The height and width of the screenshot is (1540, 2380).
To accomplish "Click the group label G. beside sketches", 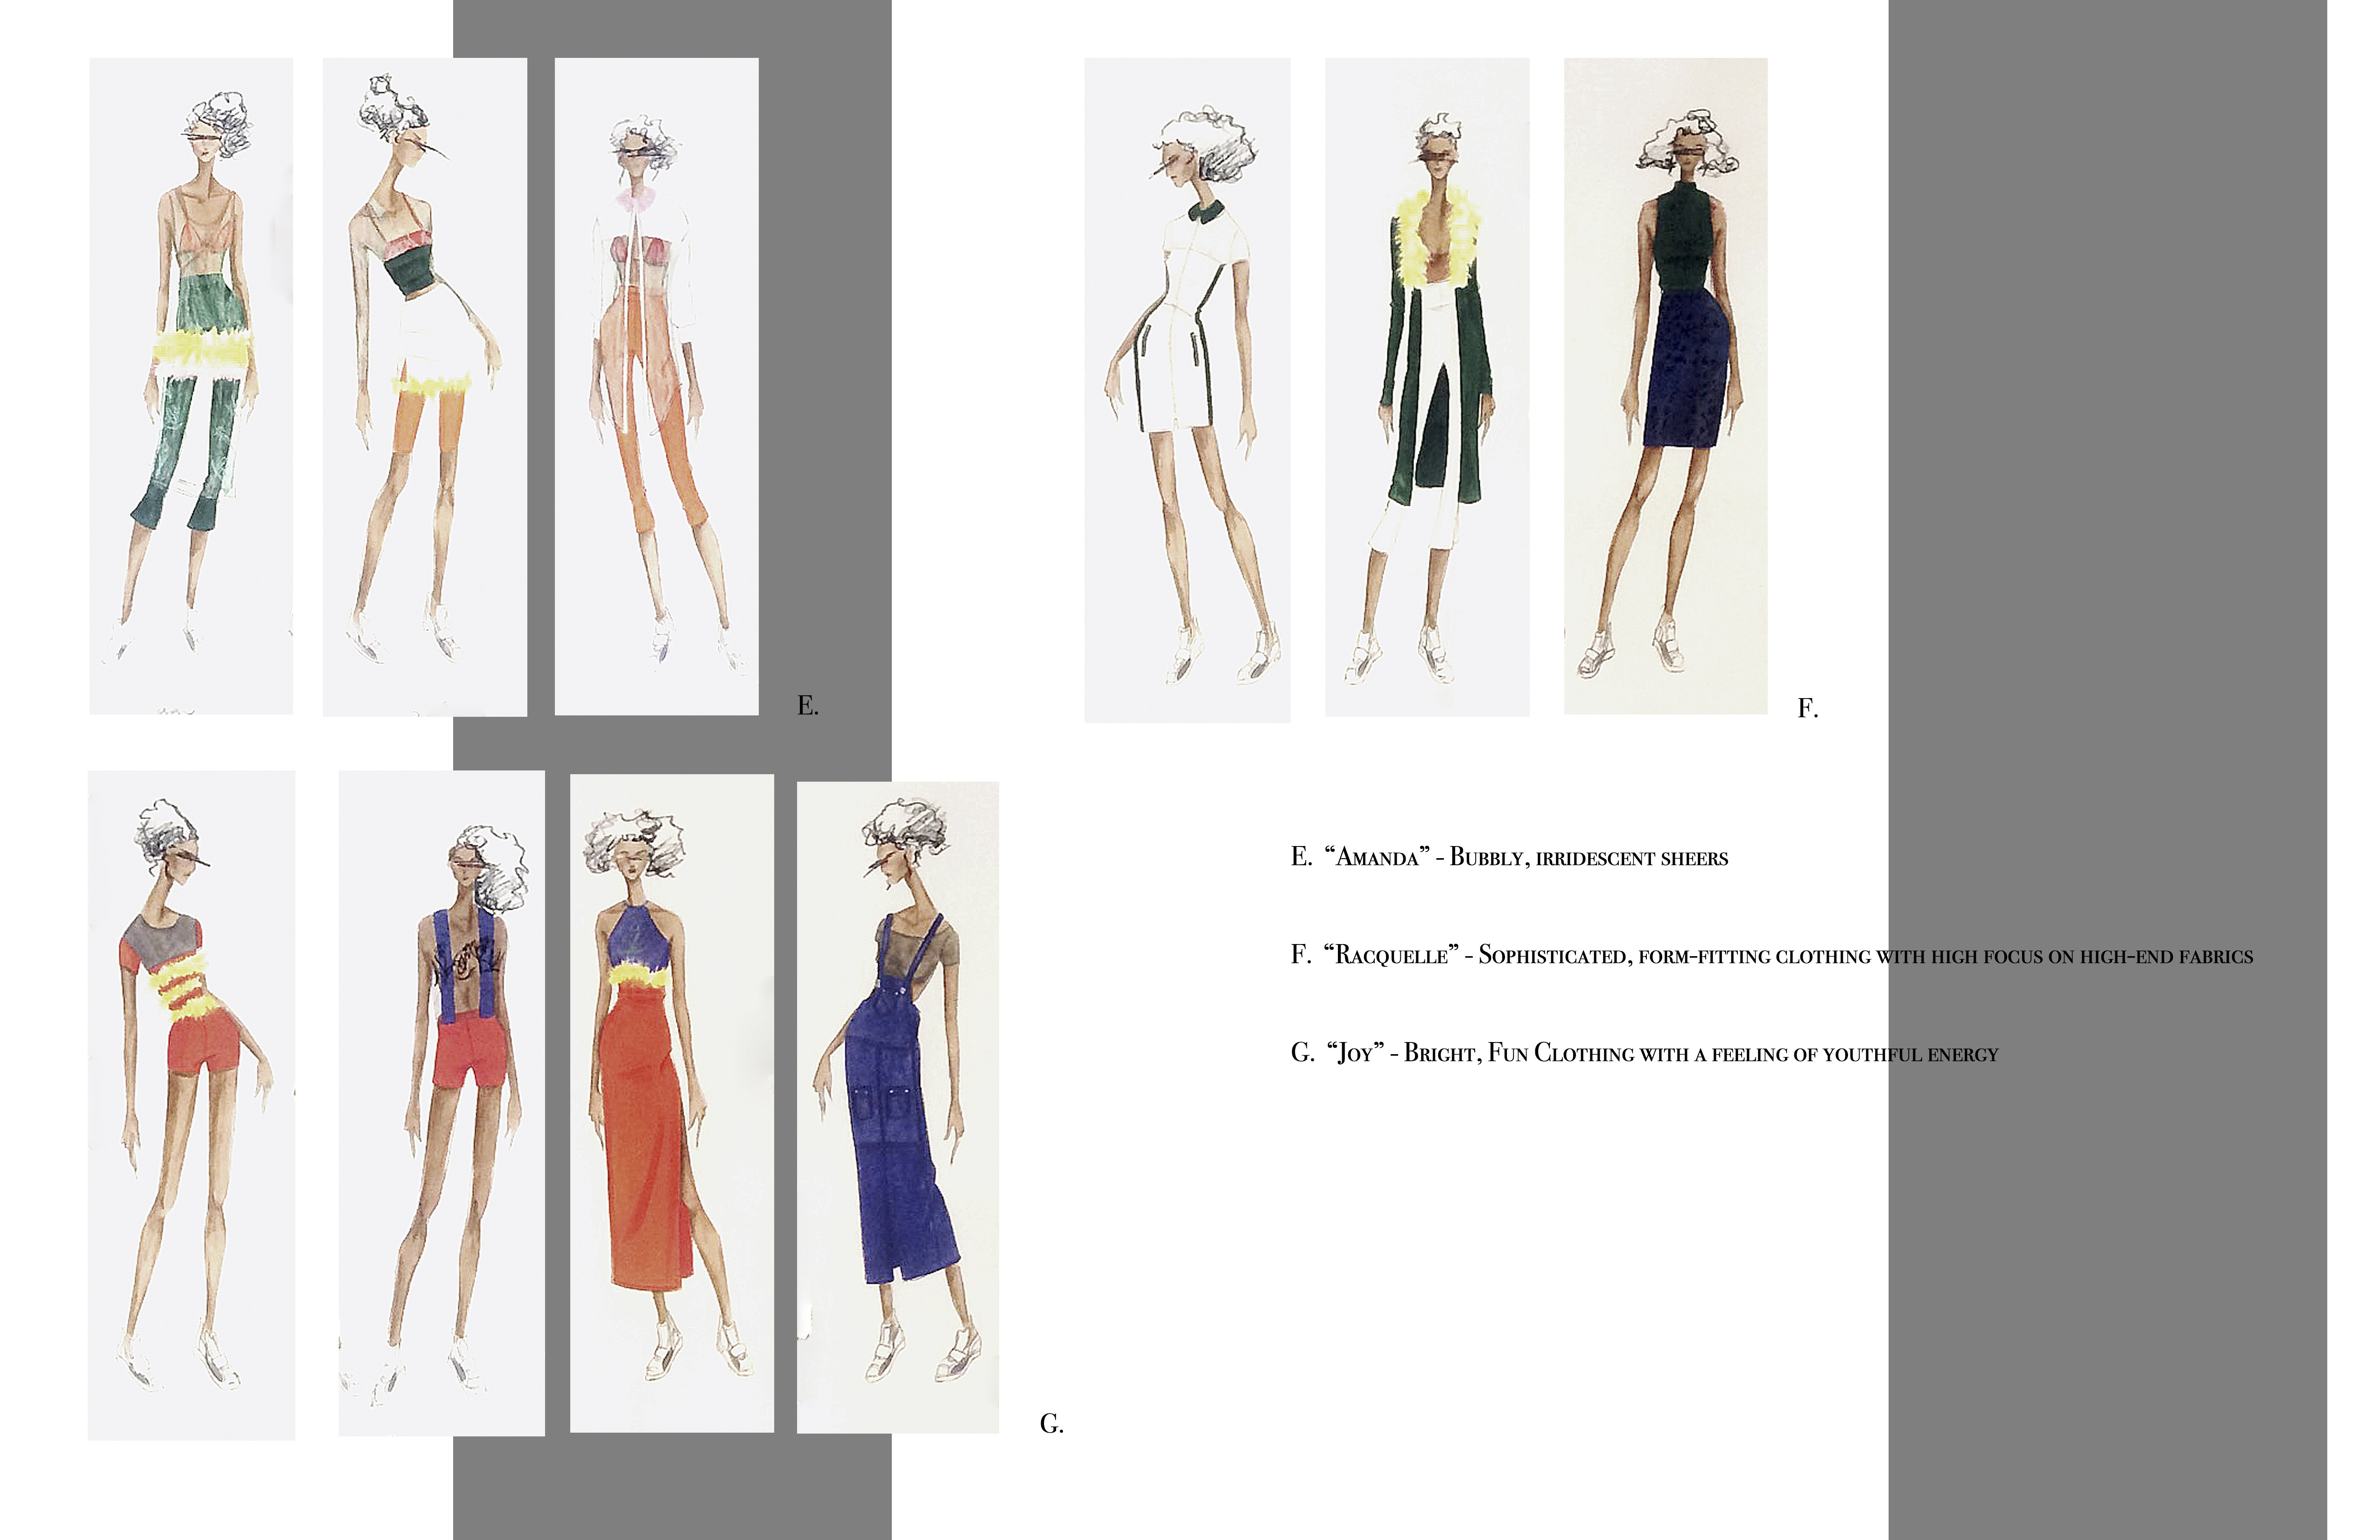I will point(1051,1424).
